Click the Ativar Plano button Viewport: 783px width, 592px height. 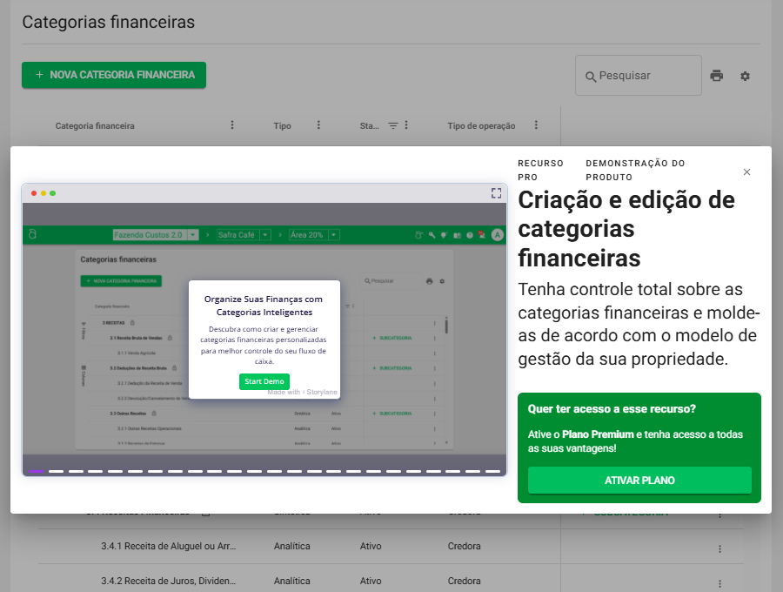(639, 481)
